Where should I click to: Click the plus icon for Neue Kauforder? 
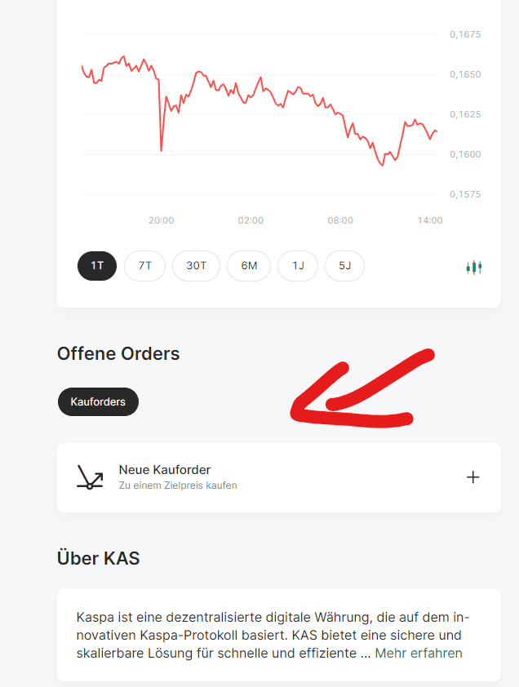coord(472,477)
